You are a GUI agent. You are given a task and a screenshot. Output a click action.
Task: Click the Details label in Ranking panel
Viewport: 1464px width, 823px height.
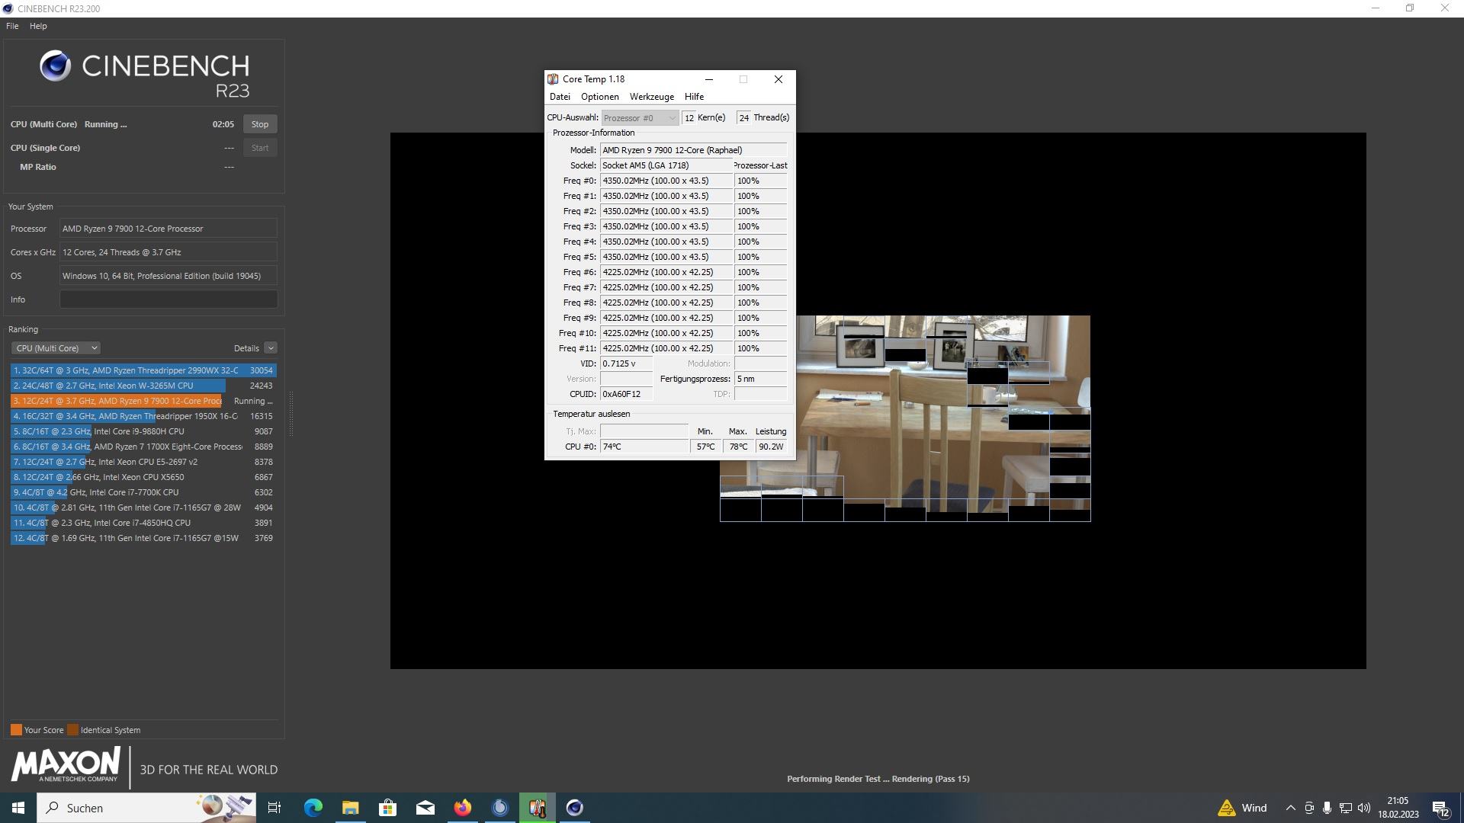246,348
